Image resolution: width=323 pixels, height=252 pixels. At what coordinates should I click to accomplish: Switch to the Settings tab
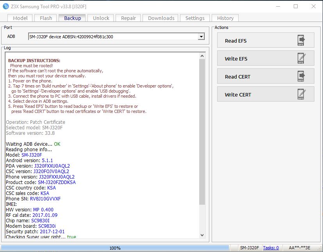tap(195, 18)
